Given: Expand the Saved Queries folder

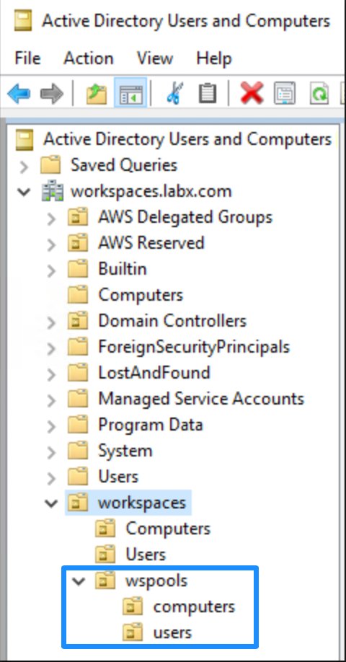Looking at the screenshot, I should (24, 167).
